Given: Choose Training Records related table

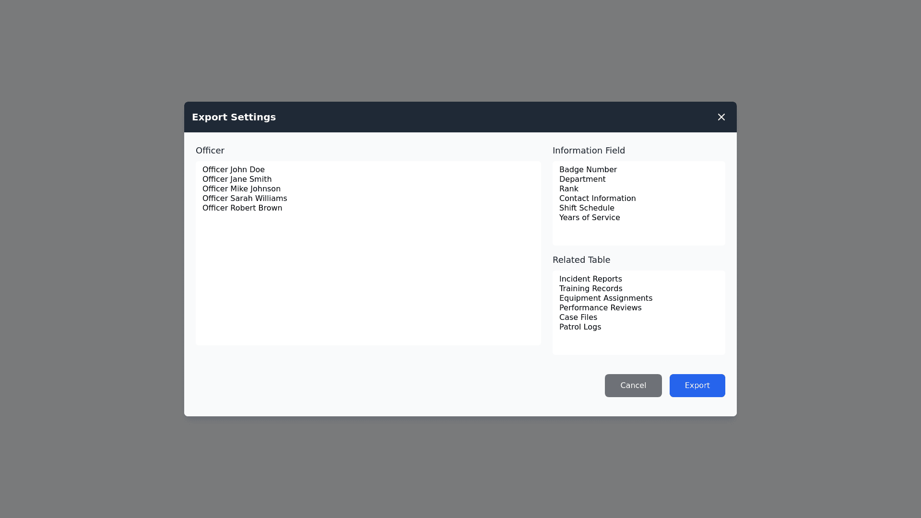Looking at the screenshot, I should [x=590, y=289].
